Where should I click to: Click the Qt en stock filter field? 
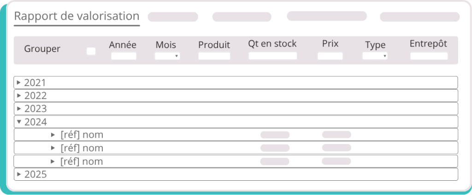(x=272, y=56)
